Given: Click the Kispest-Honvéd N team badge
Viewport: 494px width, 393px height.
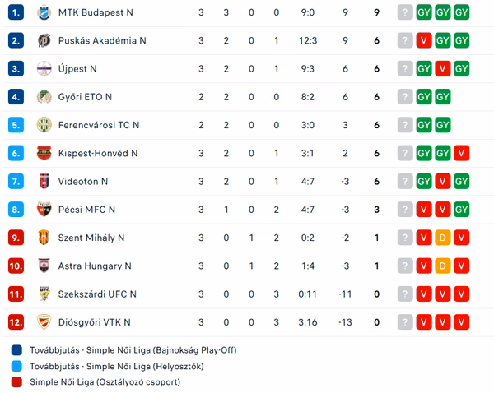Looking at the screenshot, I should click(x=44, y=153).
